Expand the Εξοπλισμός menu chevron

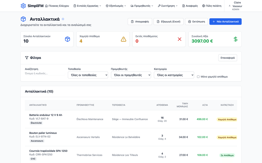(x=125, y=6)
